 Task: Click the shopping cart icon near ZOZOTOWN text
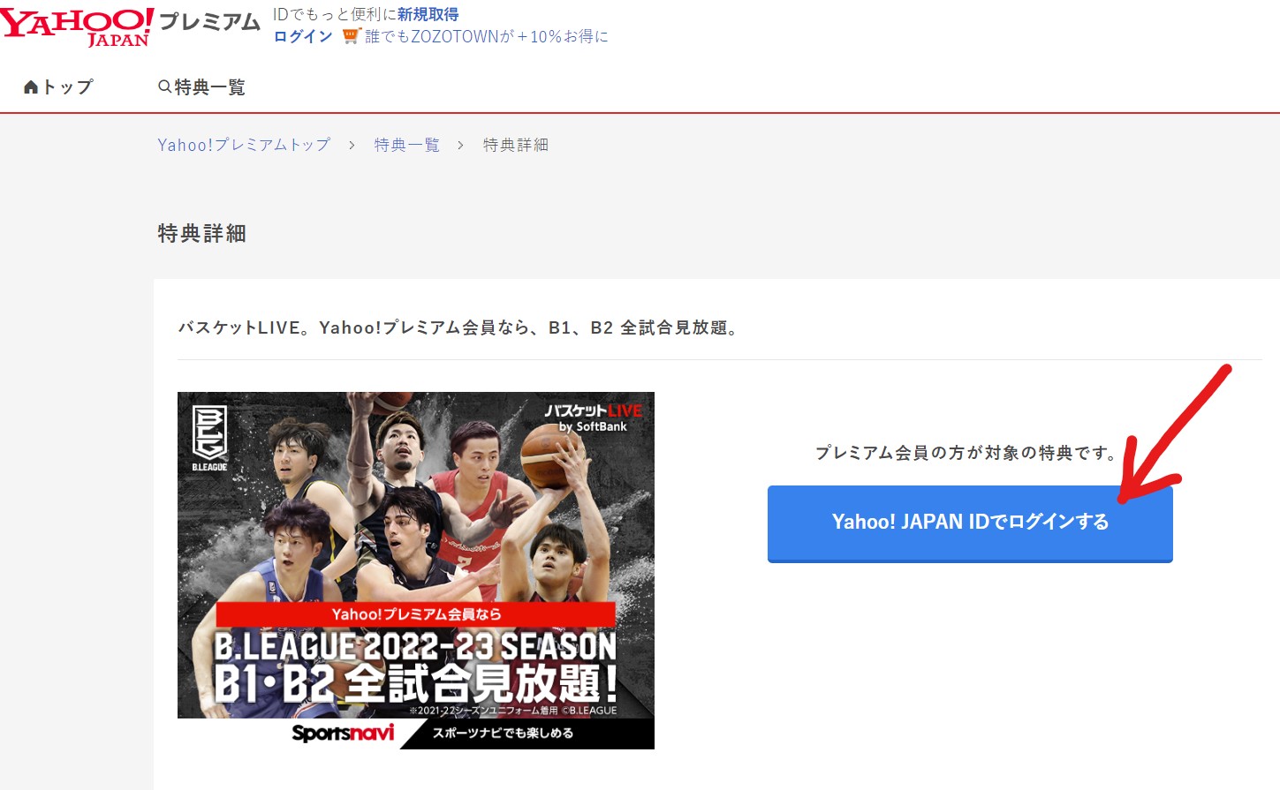click(352, 36)
